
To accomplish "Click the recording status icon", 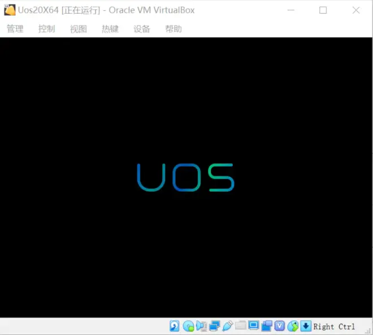I will click(x=267, y=326).
